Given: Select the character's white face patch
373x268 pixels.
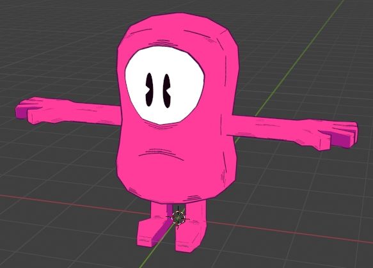Looking at the screenshot, I should (x=164, y=85).
